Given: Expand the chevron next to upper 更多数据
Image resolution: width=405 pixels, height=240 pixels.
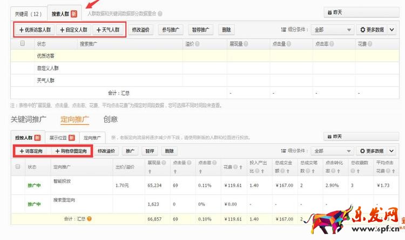Looking at the screenshot, I should 391,30.
